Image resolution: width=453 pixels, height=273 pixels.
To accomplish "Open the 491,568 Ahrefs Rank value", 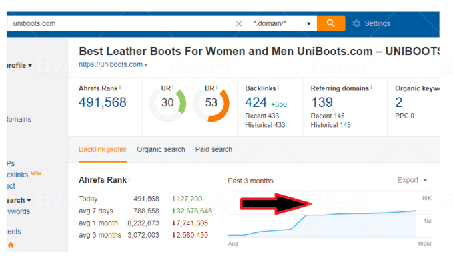I will [x=103, y=102].
